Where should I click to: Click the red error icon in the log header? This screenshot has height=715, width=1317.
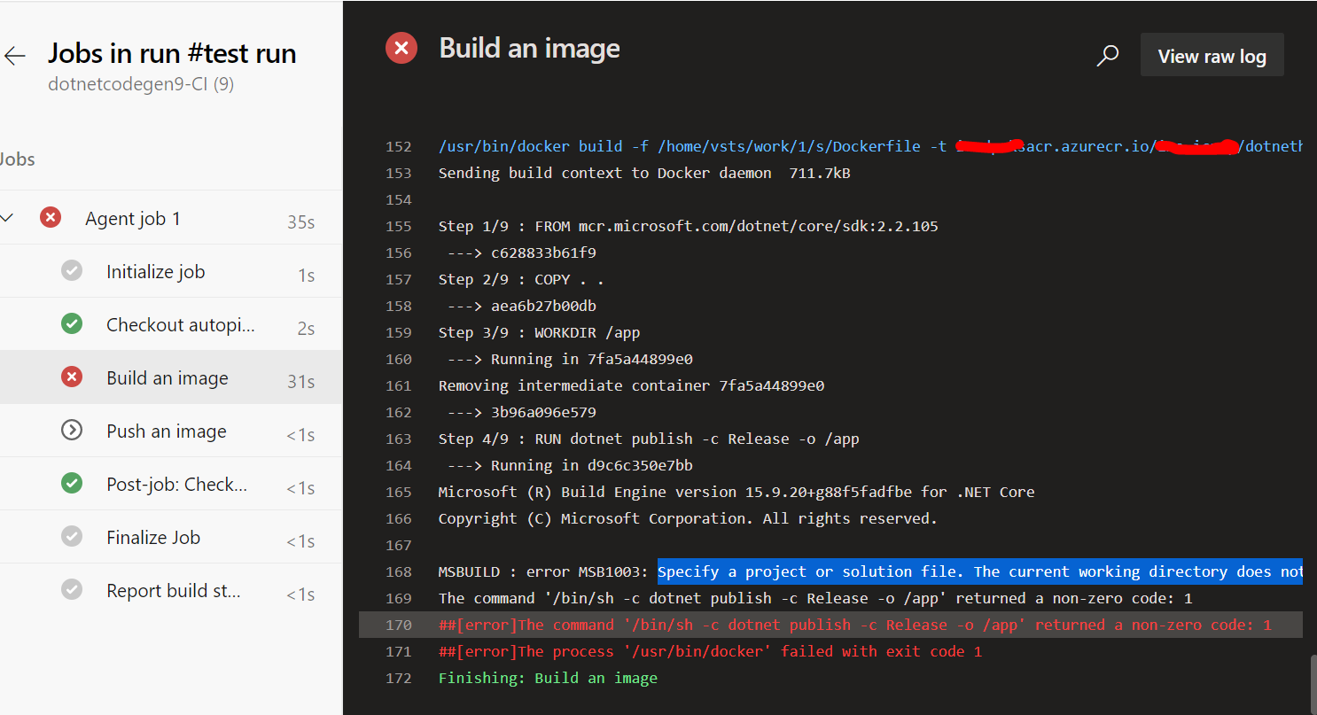coord(401,48)
